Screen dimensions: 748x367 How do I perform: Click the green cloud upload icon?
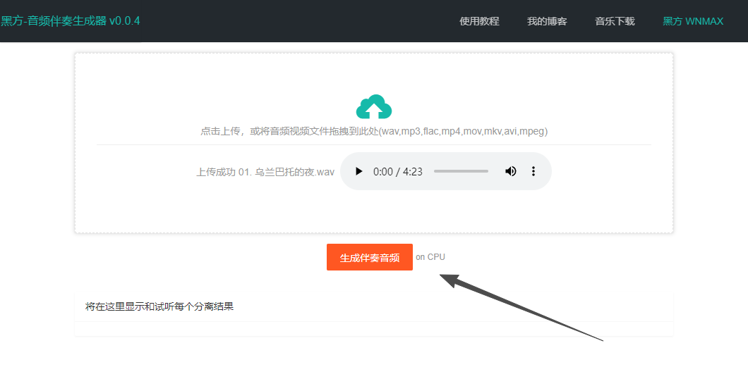(x=374, y=107)
